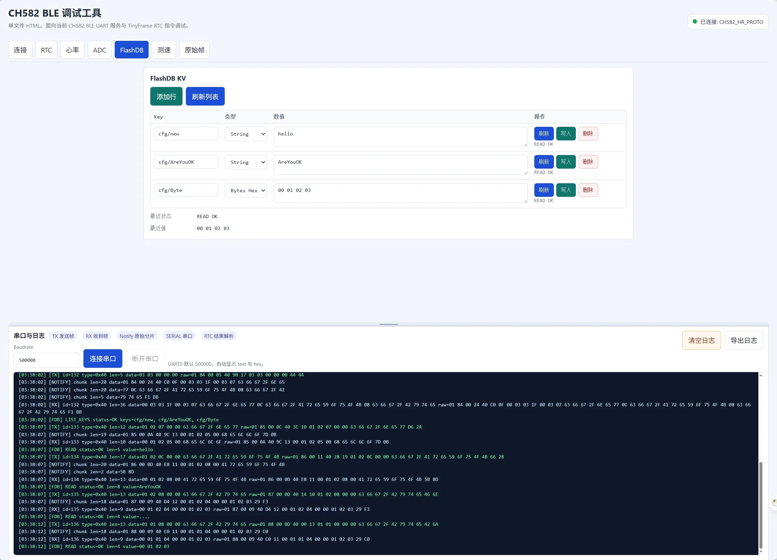Click the log area scrollbar thumb
This screenshot has height=560, width=777.
coord(761,505)
